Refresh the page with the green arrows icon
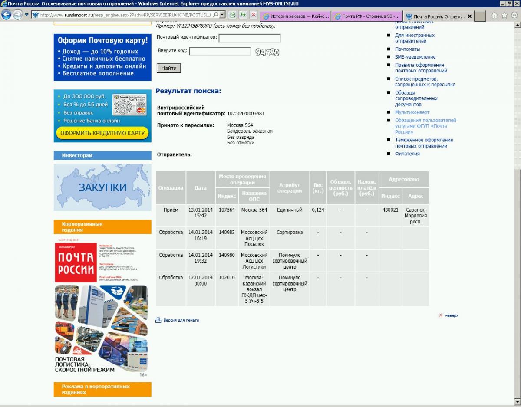Image resolution: width=521 pixels, height=407 pixels. tap(243, 15)
